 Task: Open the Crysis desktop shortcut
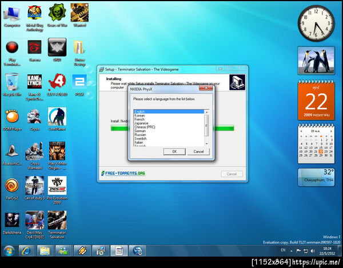coord(34,120)
